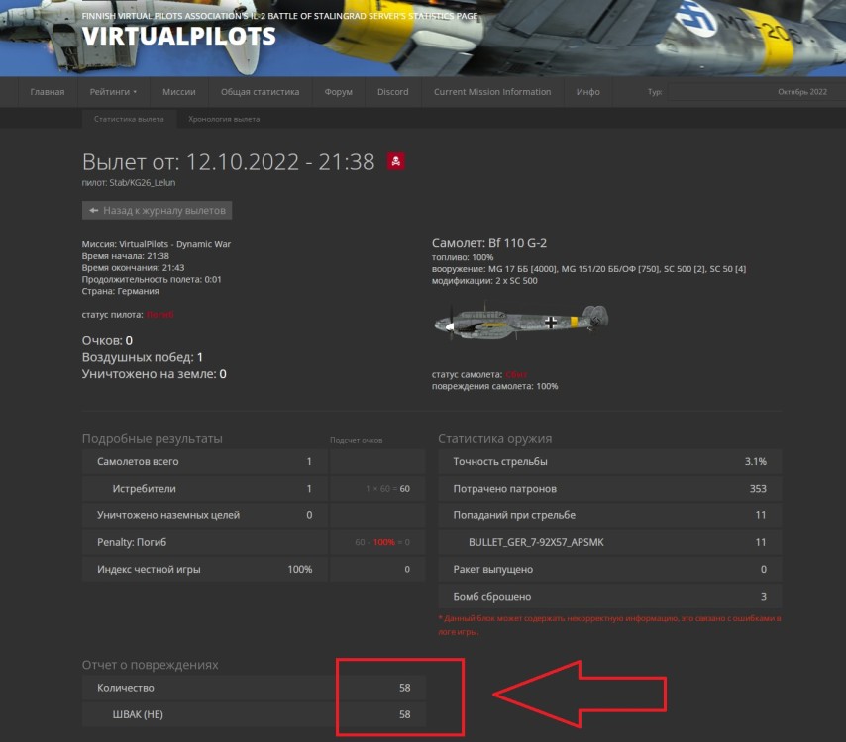Viewport: 846px width, 742px height.
Task: Click the Воздушных побед: 1 line
Action: point(143,357)
